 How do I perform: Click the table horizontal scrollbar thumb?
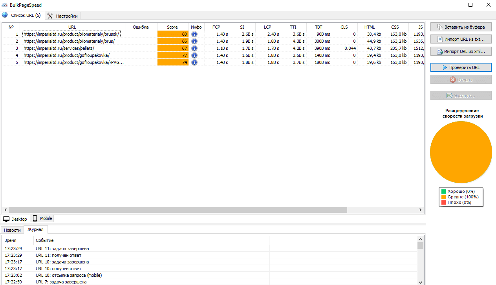178,210
